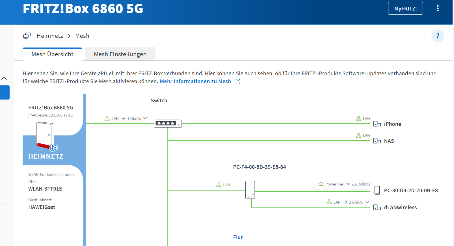Image resolution: width=454 pixels, height=246 pixels.
Task: Click the Mesh breadcrumb entry
Action: tap(82, 36)
